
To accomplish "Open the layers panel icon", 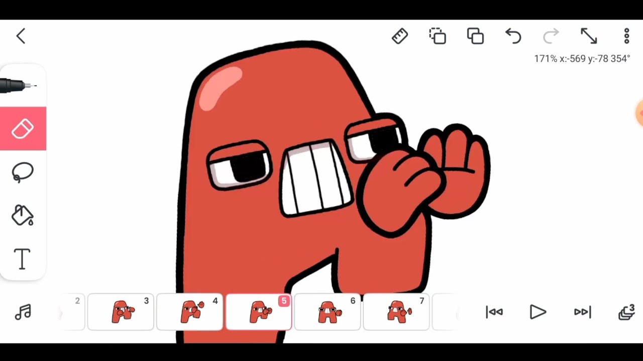I will pos(627,312).
